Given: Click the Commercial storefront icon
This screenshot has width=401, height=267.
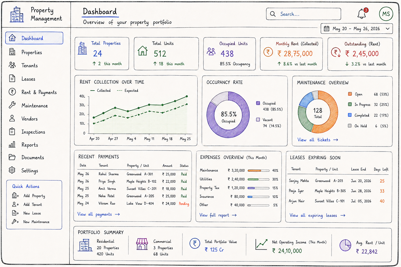Looking at the screenshot, I should click(142, 244).
